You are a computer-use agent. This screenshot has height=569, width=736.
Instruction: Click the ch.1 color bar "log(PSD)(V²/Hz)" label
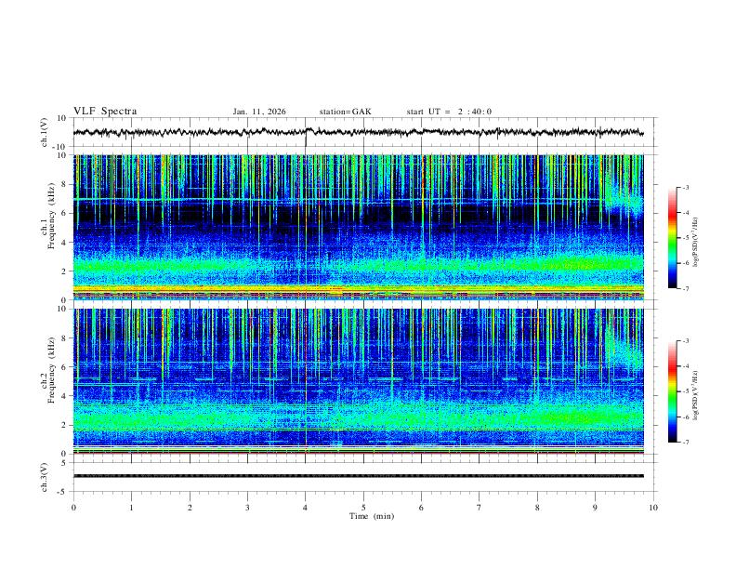coord(695,242)
